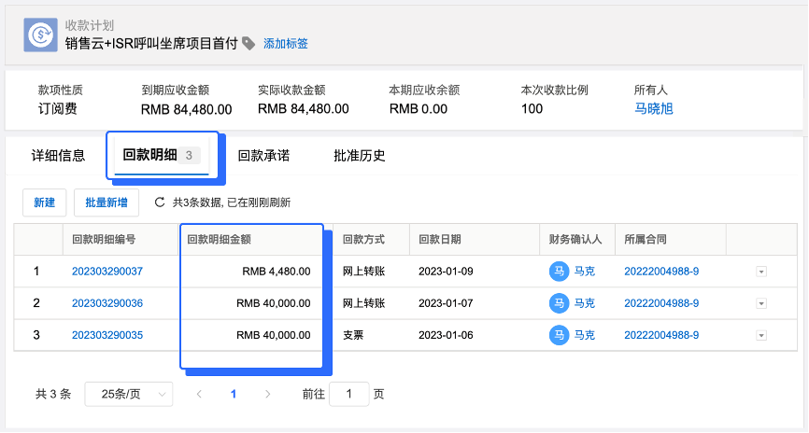Click Mark's avatar in the second row
The width and height of the screenshot is (809, 433).
click(559, 303)
